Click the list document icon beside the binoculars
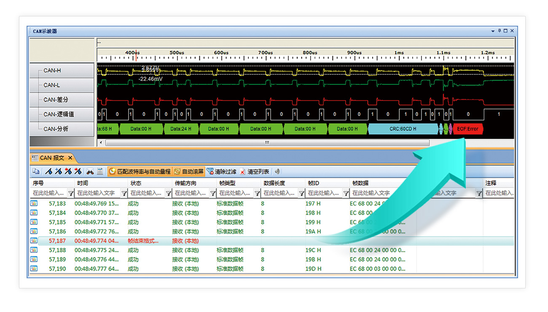Screen dimensions: 548x312 100,172
